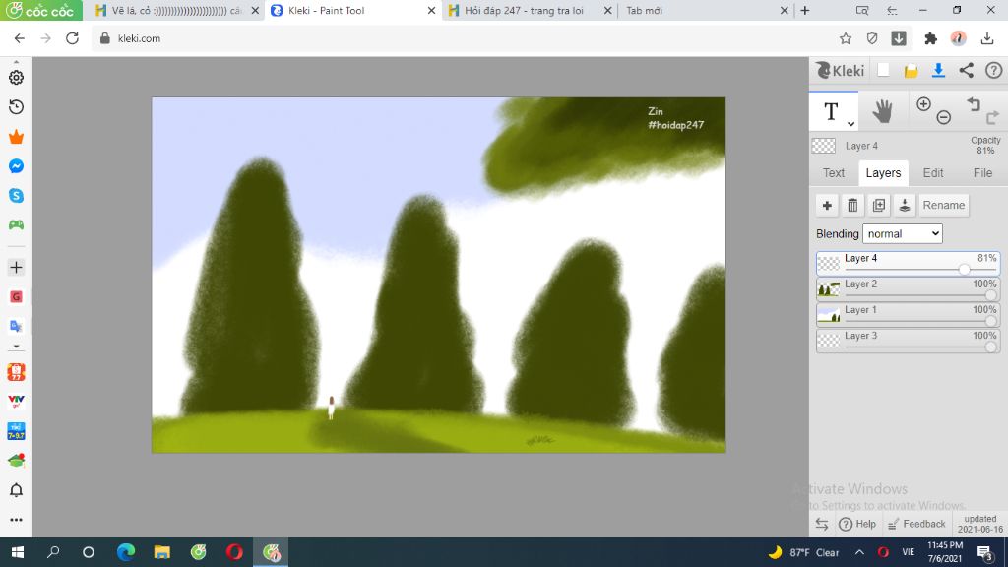Adjust Layer 4 opacity slider handle

[x=964, y=270]
